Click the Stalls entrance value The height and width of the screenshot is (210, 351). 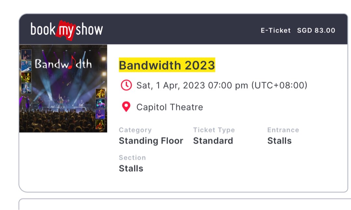click(279, 141)
